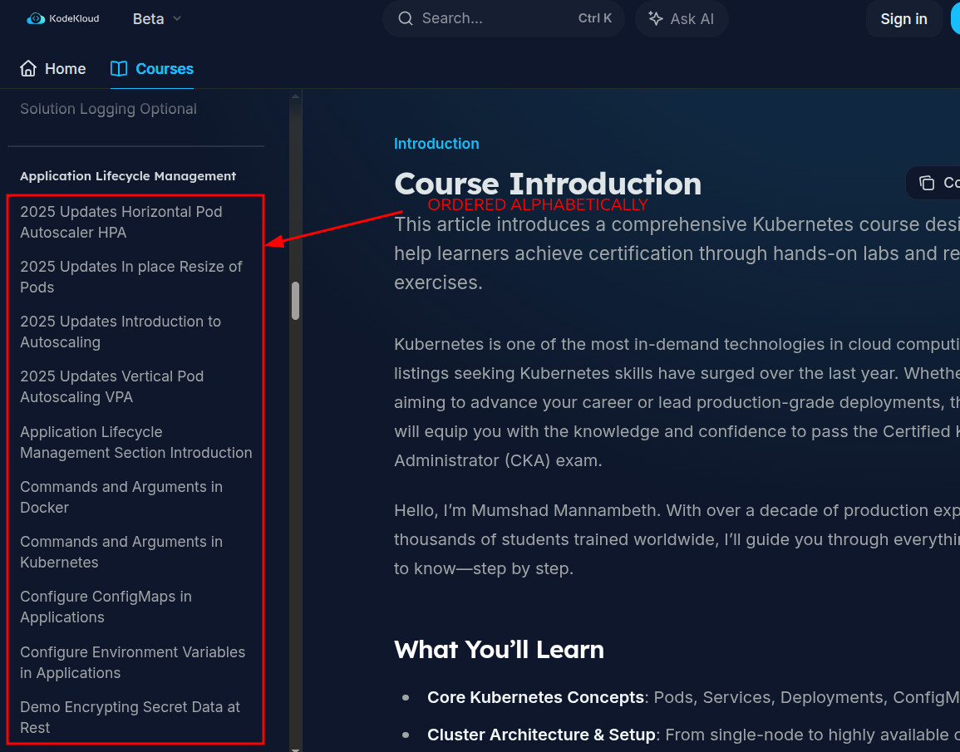Click the sidebar scroll down arrow
This screenshot has height=752, width=960.
click(295, 749)
